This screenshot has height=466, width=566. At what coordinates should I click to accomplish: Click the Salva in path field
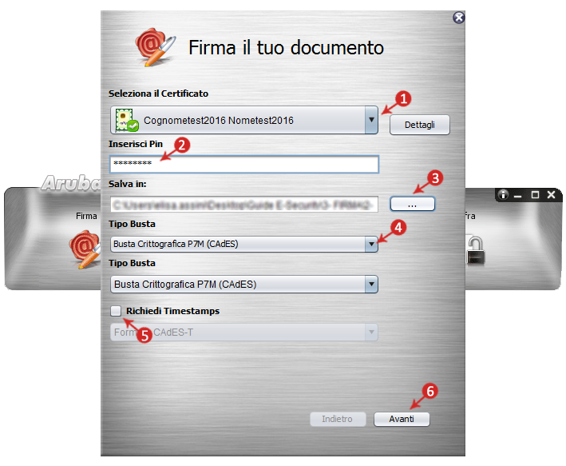(244, 205)
